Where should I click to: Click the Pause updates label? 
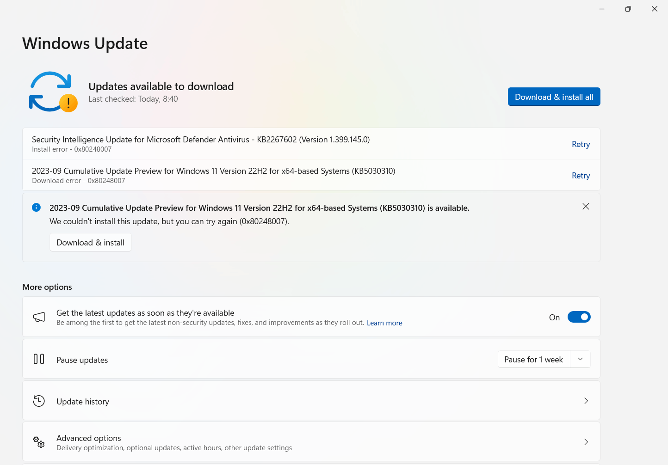[82, 360]
